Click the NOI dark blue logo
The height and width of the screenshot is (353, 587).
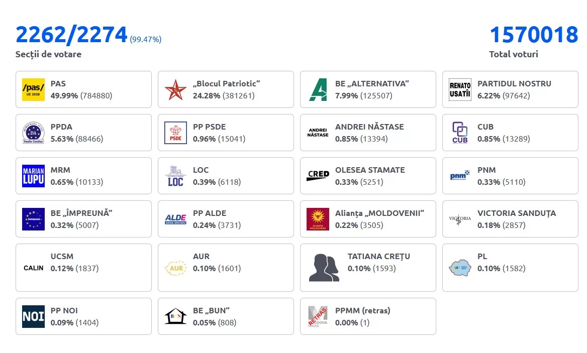tap(33, 316)
